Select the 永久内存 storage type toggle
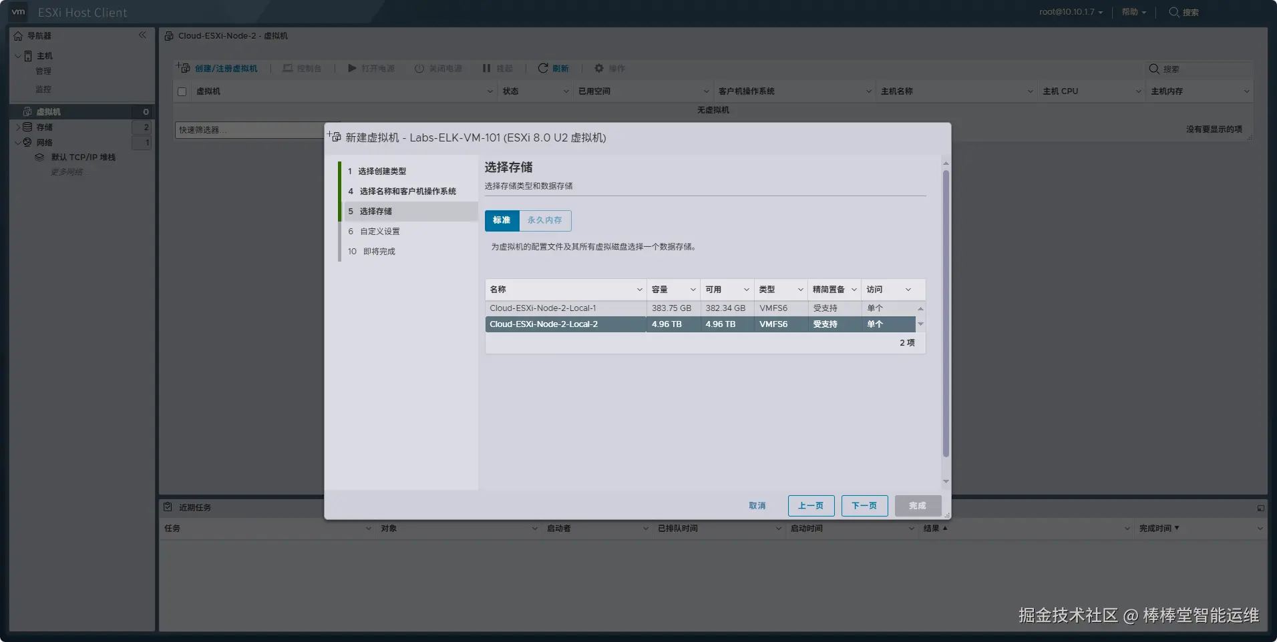 [x=545, y=220]
